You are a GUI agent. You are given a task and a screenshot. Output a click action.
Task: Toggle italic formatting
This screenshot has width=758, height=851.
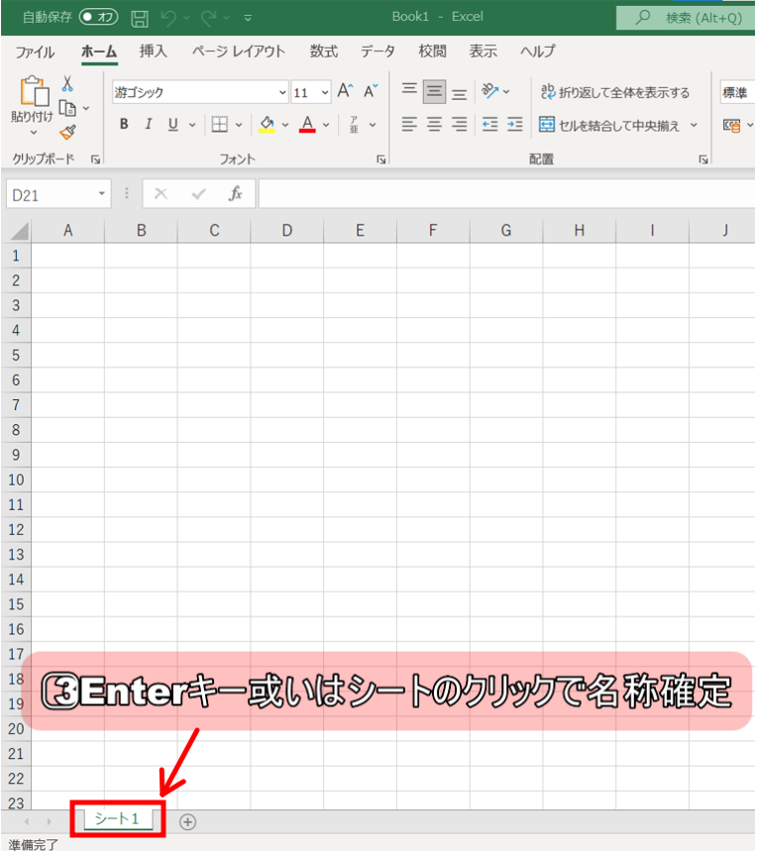[149, 124]
